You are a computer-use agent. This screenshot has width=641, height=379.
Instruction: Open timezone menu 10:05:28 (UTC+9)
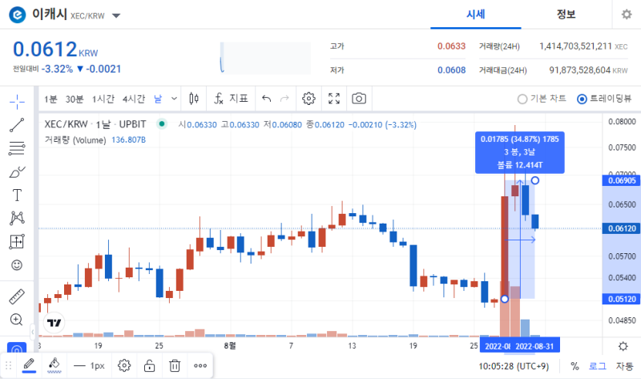[514, 366]
